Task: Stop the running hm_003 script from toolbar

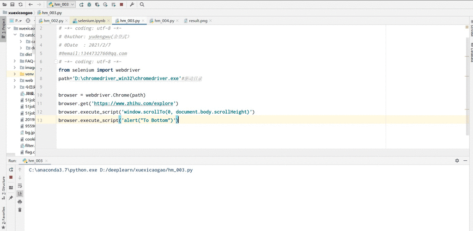Action: tap(121, 5)
